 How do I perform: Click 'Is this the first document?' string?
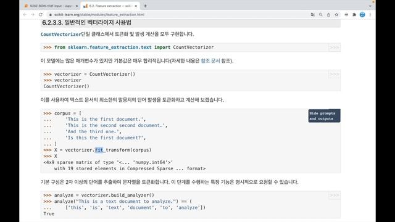pos(104,138)
